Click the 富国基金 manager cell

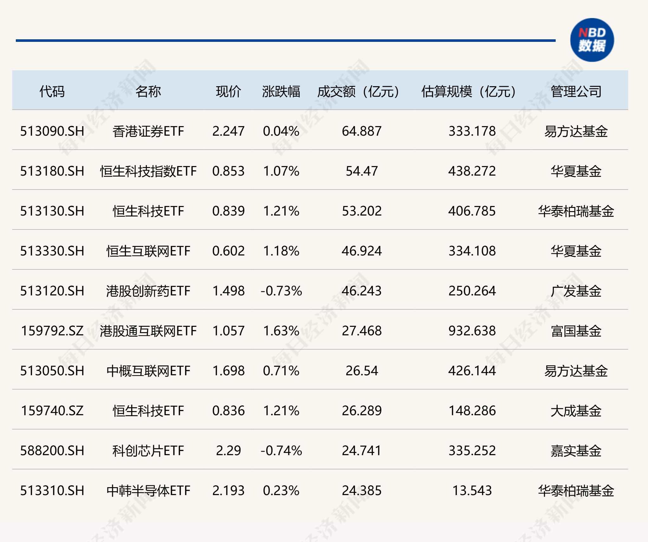pos(576,331)
